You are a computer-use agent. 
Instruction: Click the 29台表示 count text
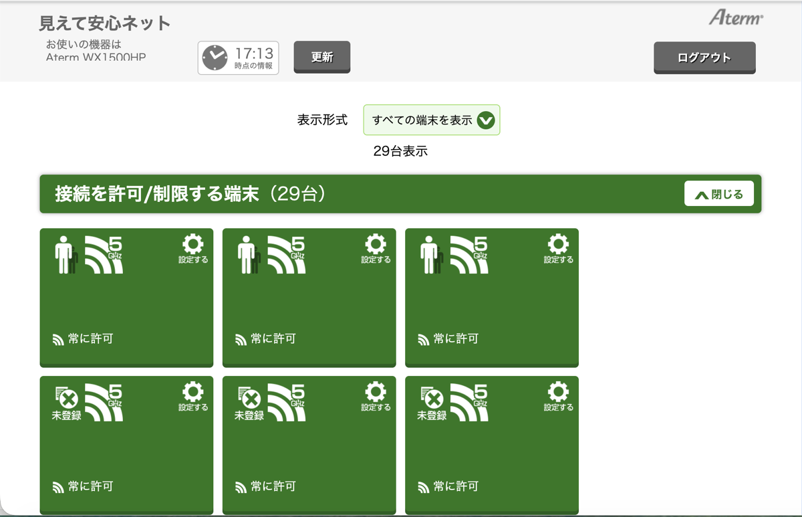coord(400,151)
